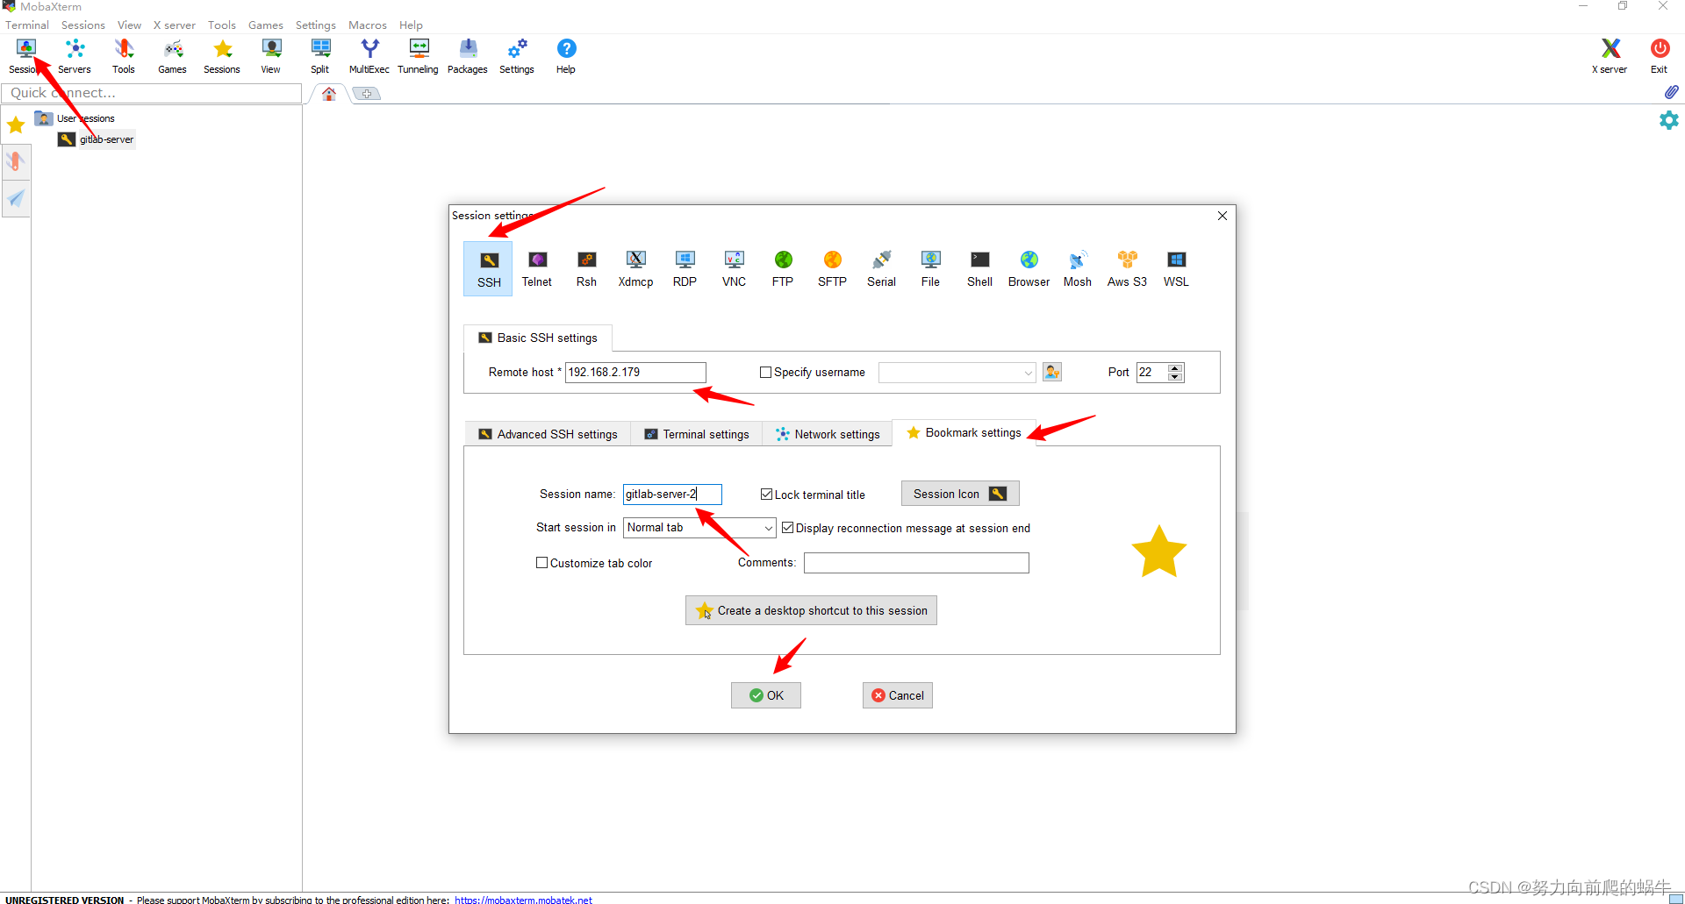Select the WSL session type

click(1176, 269)
